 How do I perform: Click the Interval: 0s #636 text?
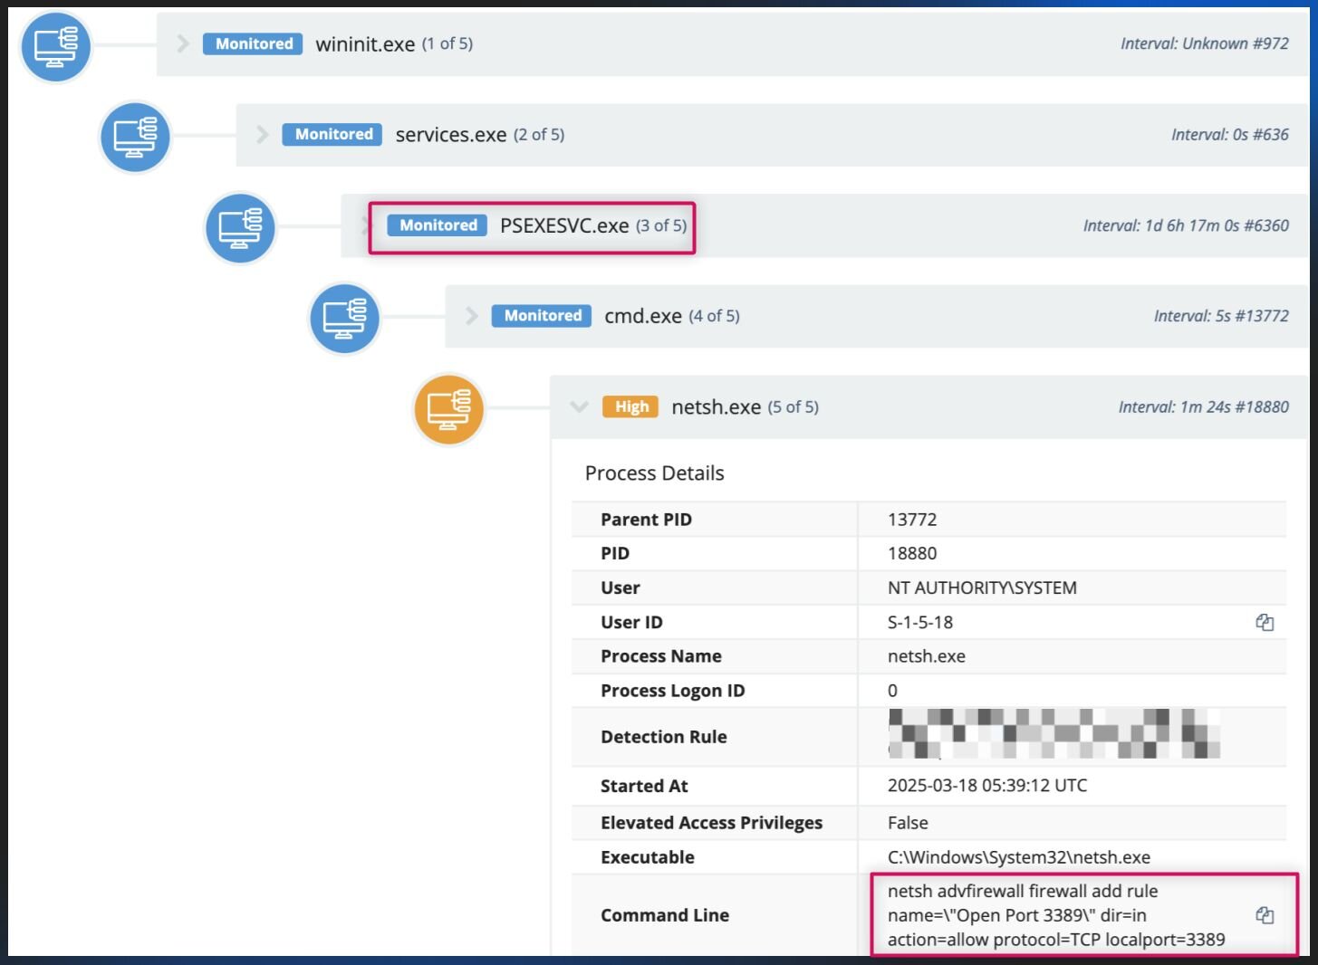(x=1230, y=135)
